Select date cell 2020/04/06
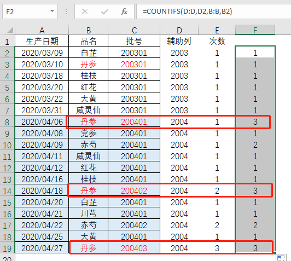The image size is (291, 261). coord(42,122)
